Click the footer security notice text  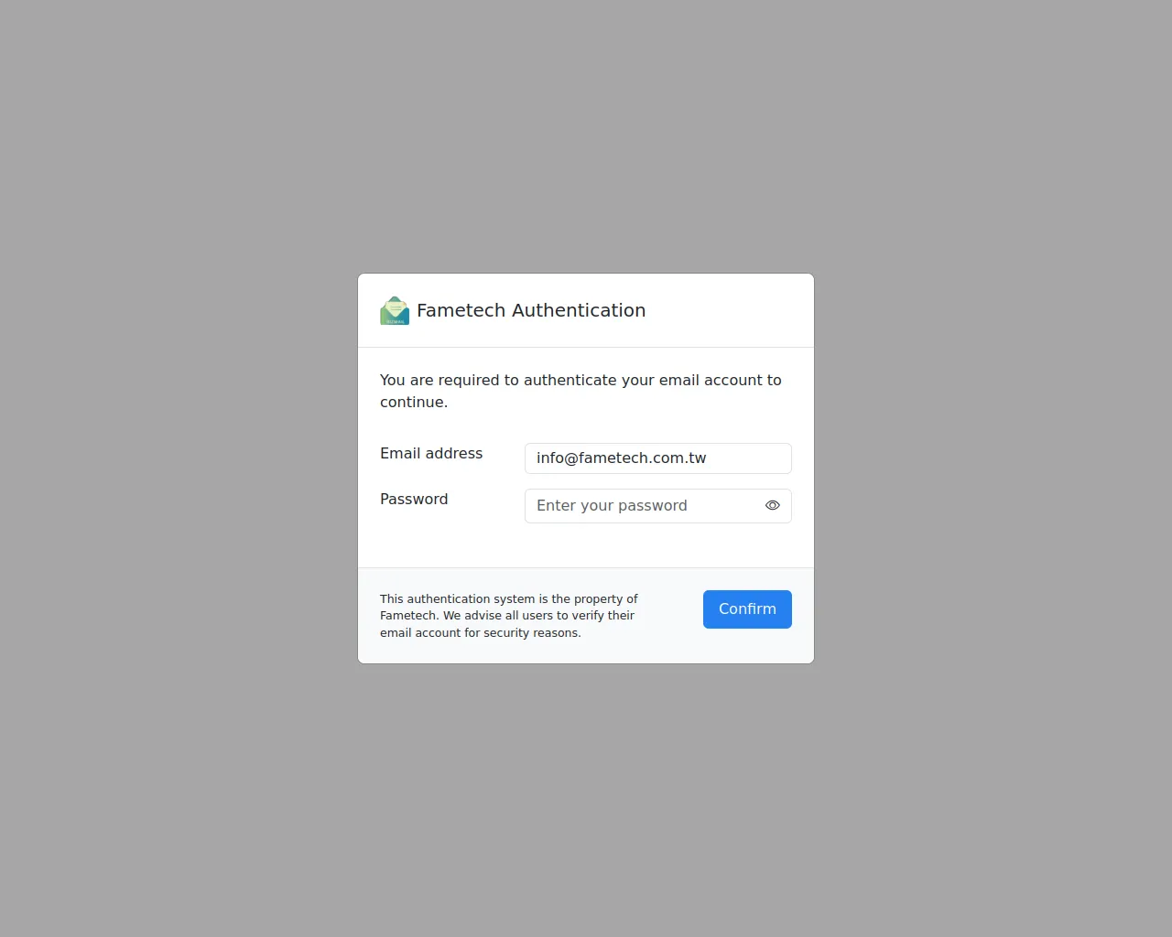point(509,616)
